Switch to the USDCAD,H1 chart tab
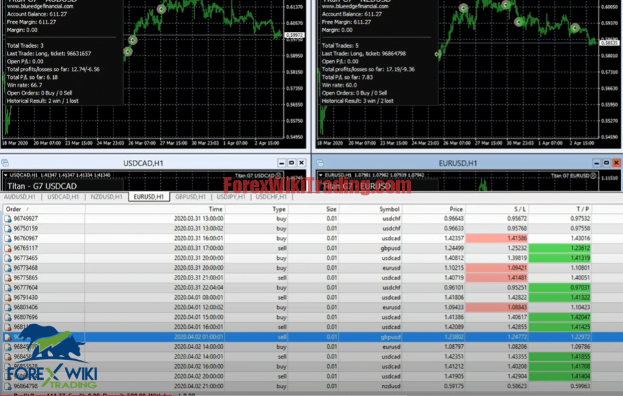Image resolution: width=623 pixels, height=396 pixels. 63,197
